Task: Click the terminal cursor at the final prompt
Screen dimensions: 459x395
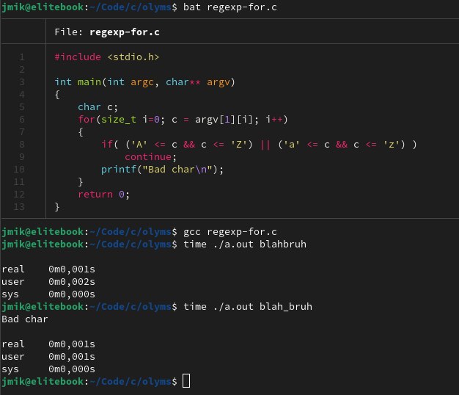Action: coord(186,381)
